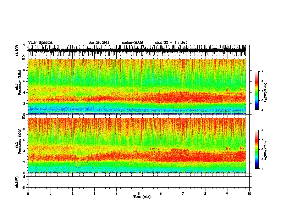Click the ch.2 spectrogram color scale bar
281x217 pixels.
[x=257, y=149]
